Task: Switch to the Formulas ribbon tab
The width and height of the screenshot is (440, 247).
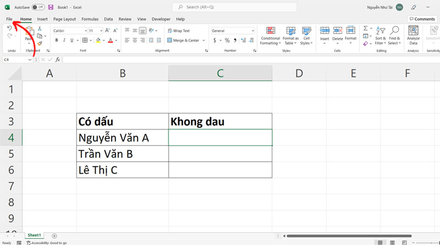Action: click(90, 19)
